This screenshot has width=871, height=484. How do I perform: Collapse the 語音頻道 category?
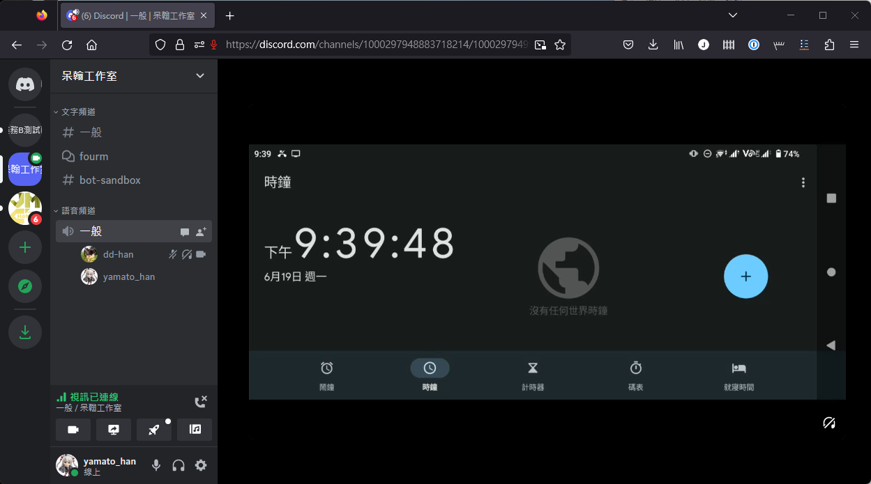78,210
